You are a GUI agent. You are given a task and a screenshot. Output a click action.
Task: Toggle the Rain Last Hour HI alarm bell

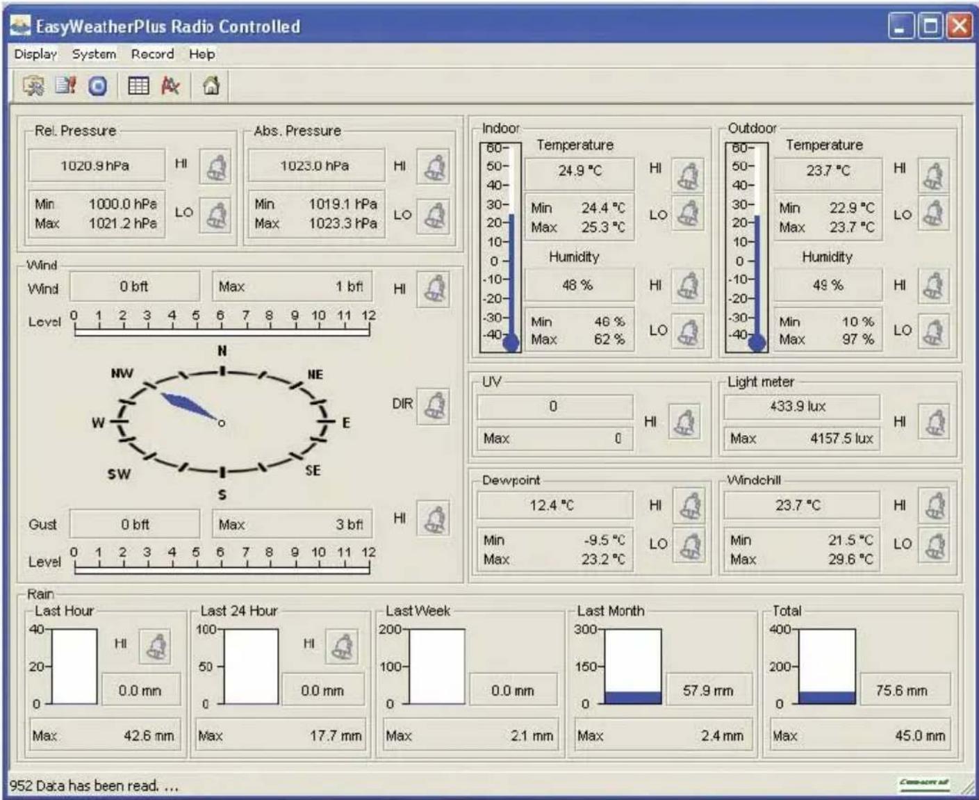tap(155, 646)
